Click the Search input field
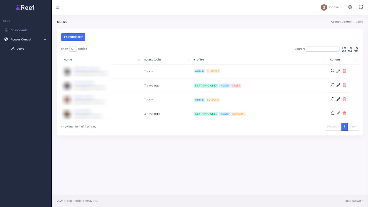This screenshot has width=368, height=207. (323, 49)
